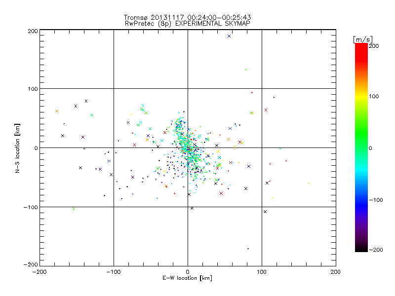Click the black X below the -100 line center
Viewport: 395px width, 296px height.
[192, 208]
